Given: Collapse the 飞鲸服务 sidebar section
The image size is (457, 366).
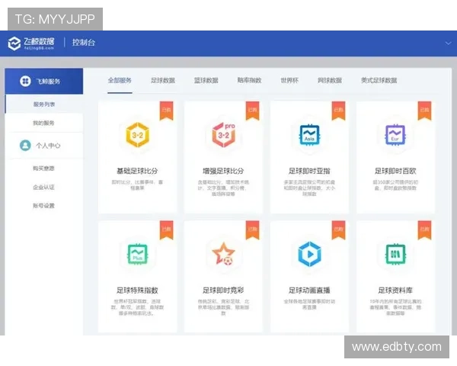Looking at the screenshot, I should 43,81.
